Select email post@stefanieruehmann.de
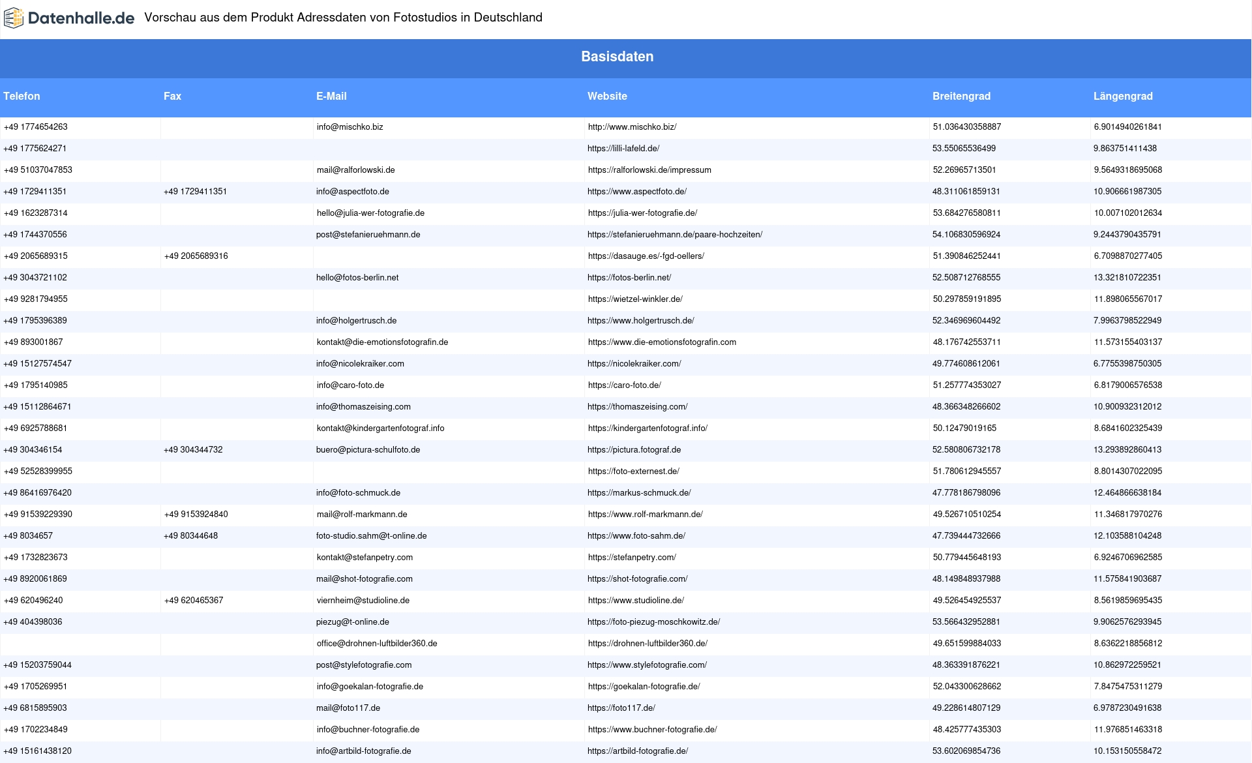Screen dimensions: 1252x763 pos(368,235)
